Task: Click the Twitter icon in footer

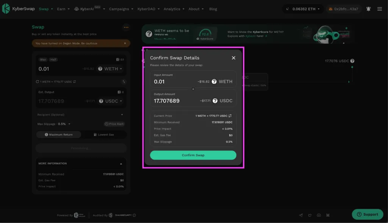Action: point(310,215)
